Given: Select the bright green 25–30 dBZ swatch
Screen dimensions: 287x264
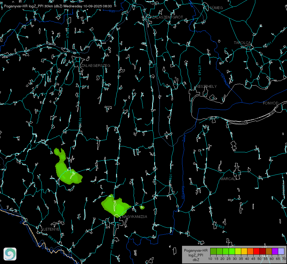Looking at the screenshot, I should coord(232,251).
